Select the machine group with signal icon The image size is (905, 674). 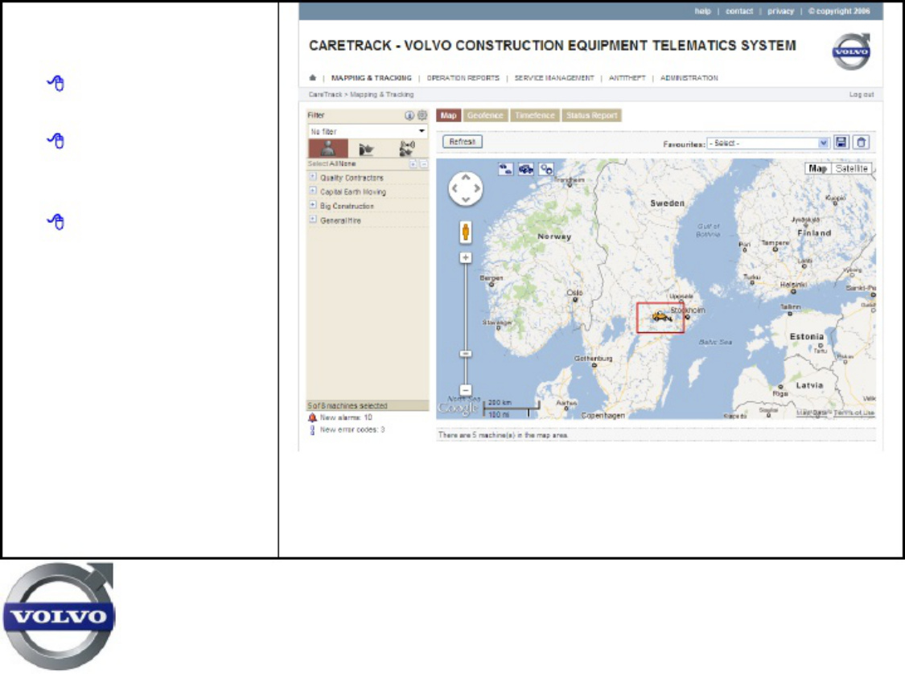tap(407, 149)
